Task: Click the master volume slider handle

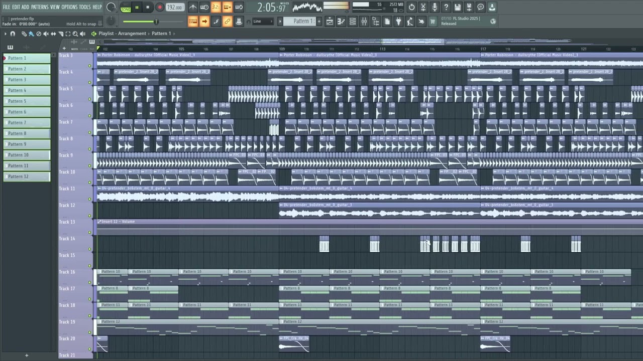Action: pyautogui.click(x=156, y=21)
